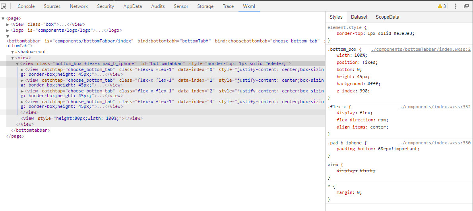
Task: Open the DevTools three-dot menu
Action: [x=456, y=6]
